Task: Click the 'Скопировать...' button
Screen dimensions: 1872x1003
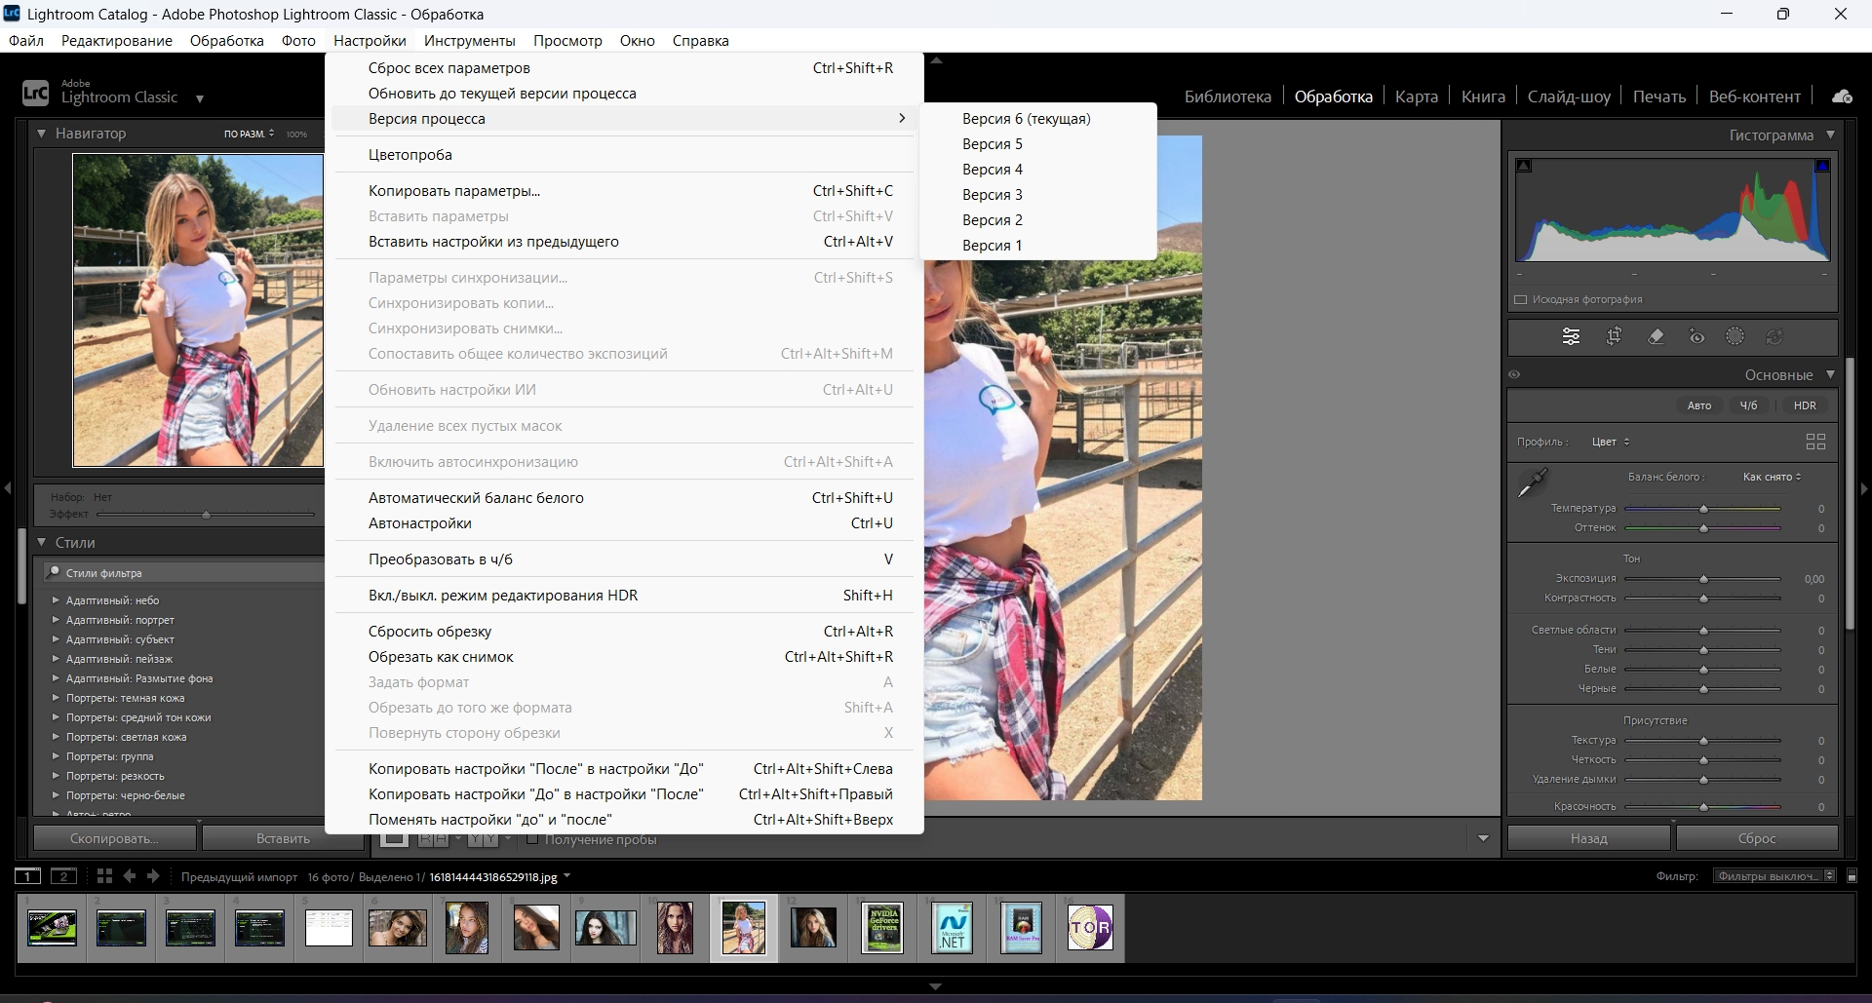Action: [114, 838]
